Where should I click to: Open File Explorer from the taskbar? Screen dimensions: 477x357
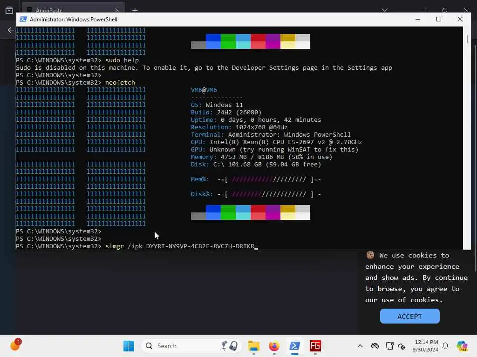[253, 346]
